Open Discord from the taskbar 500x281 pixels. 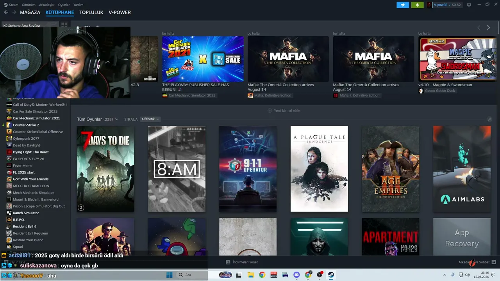click(296, 275)
